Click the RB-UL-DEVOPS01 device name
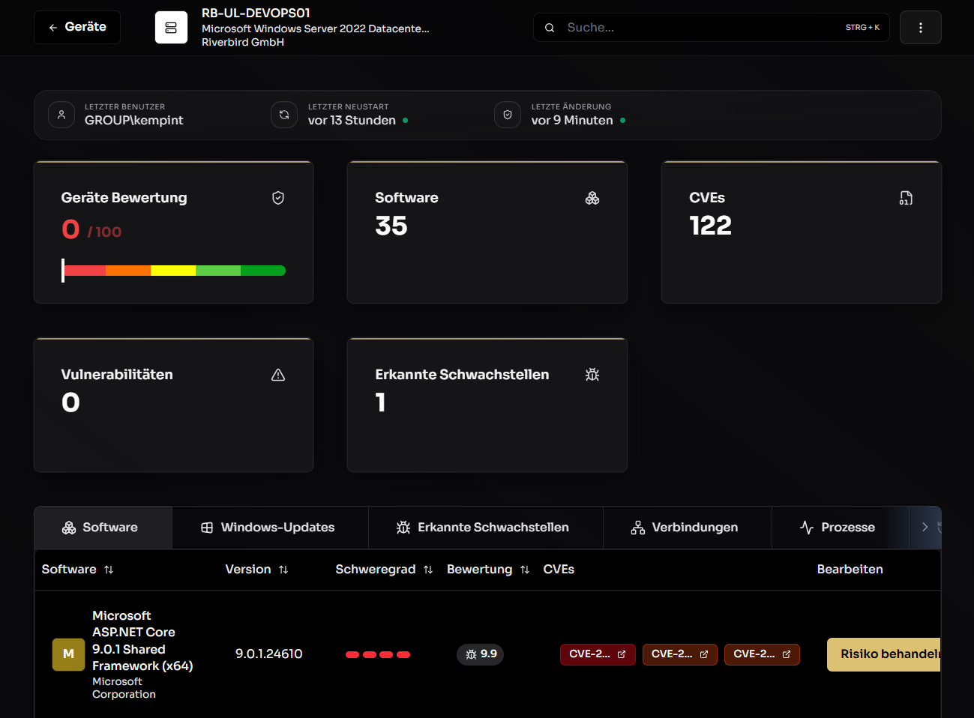 (256, 13)
